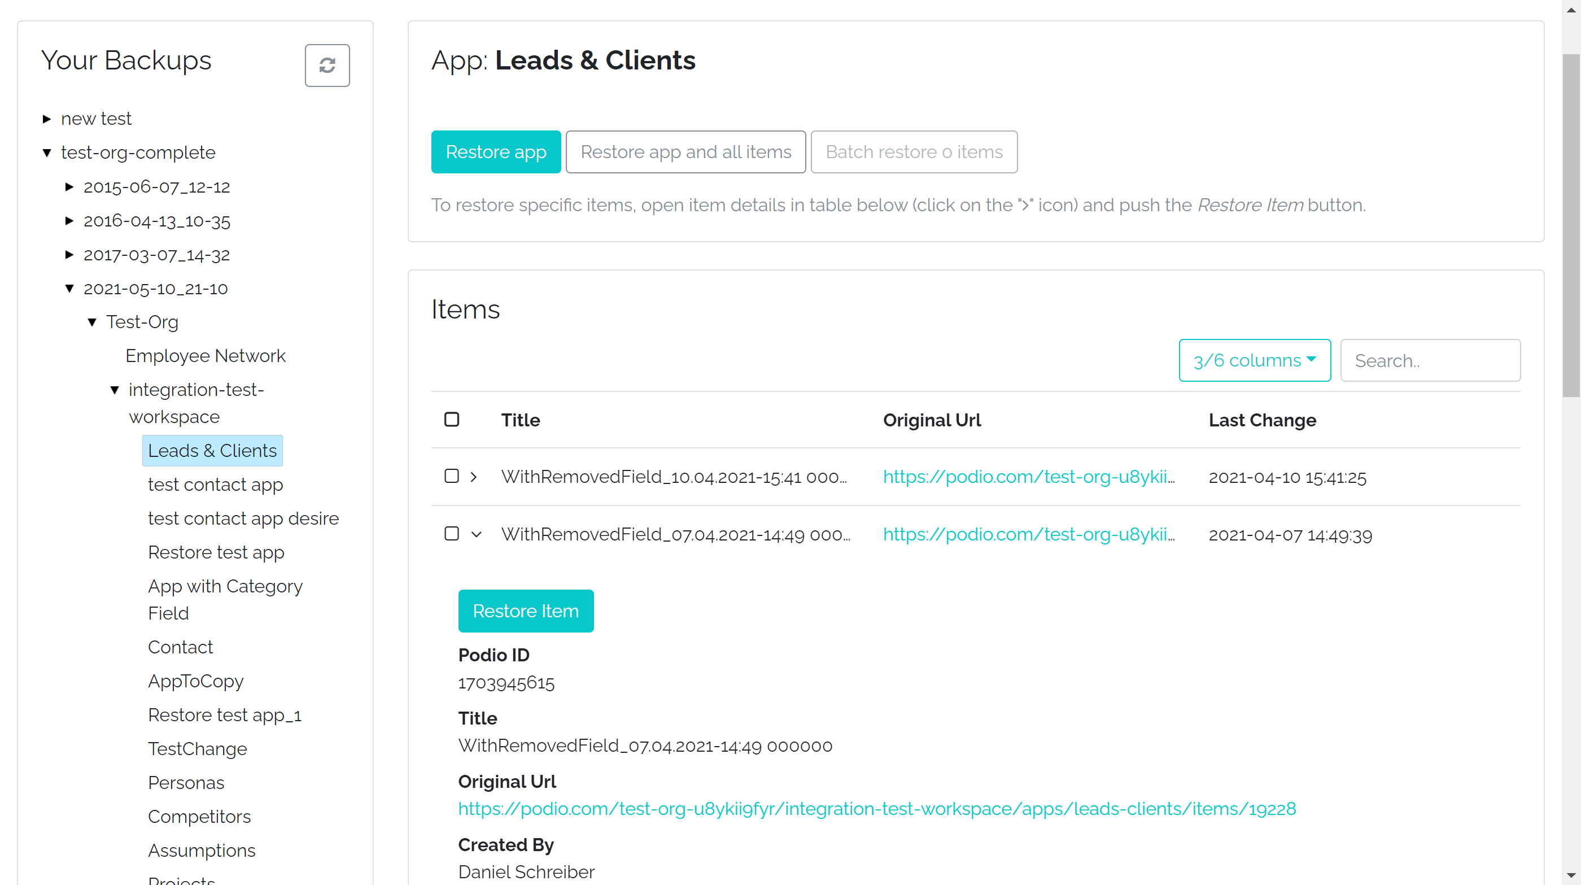
Task: Click the Restore Item button
Action: [x=525, y=611]
